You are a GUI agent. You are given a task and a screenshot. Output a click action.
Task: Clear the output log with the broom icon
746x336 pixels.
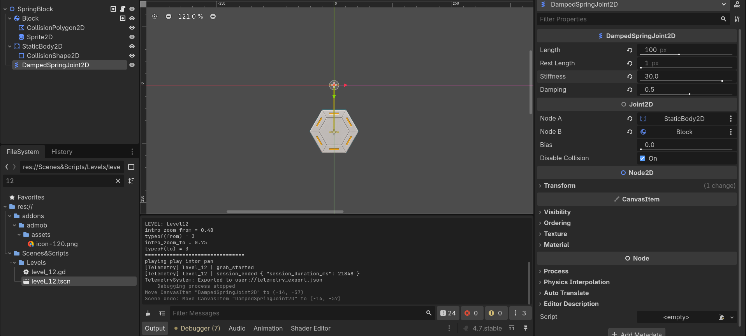coord(148,313)
